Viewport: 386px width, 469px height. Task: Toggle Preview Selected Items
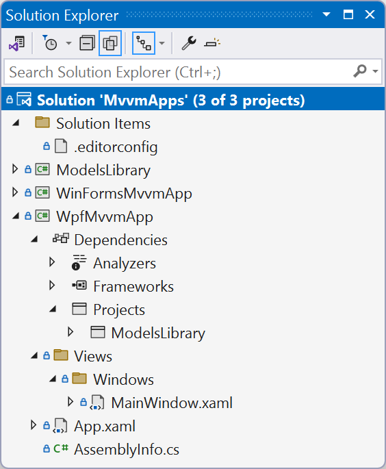pyautogui.click(x=212, y=43)
